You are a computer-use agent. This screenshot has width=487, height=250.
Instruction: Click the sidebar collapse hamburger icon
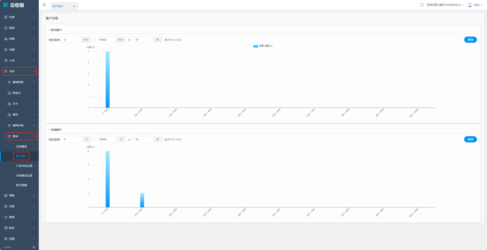45,5
